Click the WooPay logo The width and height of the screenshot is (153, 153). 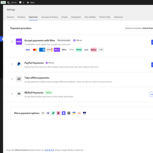(x=57, y=50)
